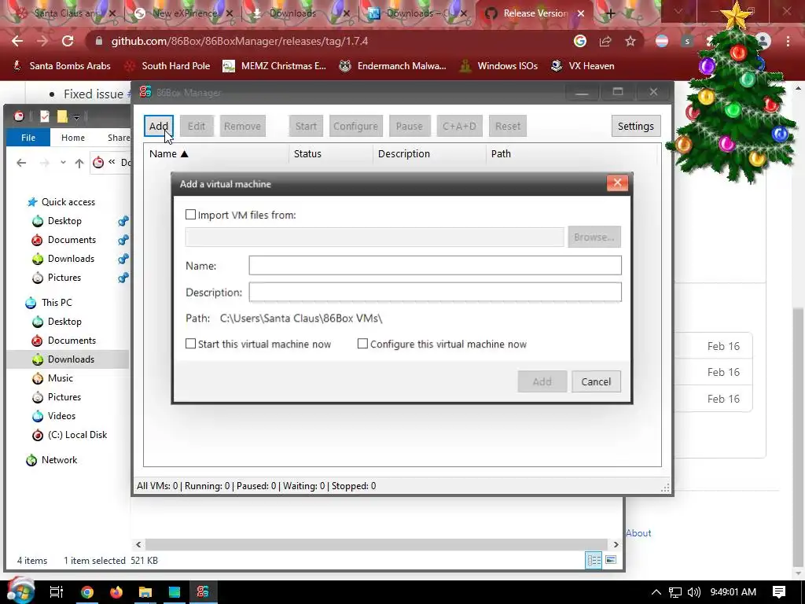Open Santa Bombs Arabs bookmark
805x604 pixels.
[x=61, y=66]
